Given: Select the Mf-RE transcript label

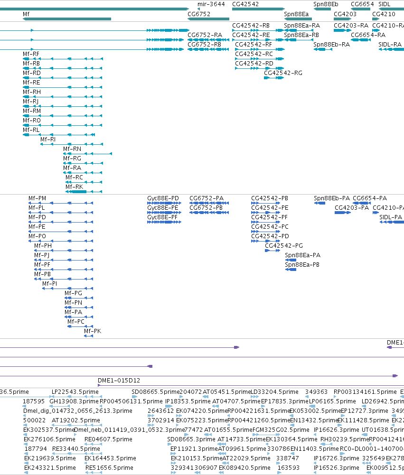Looking at the screenshot, I should pyautogui.click(x=31, y=83).
